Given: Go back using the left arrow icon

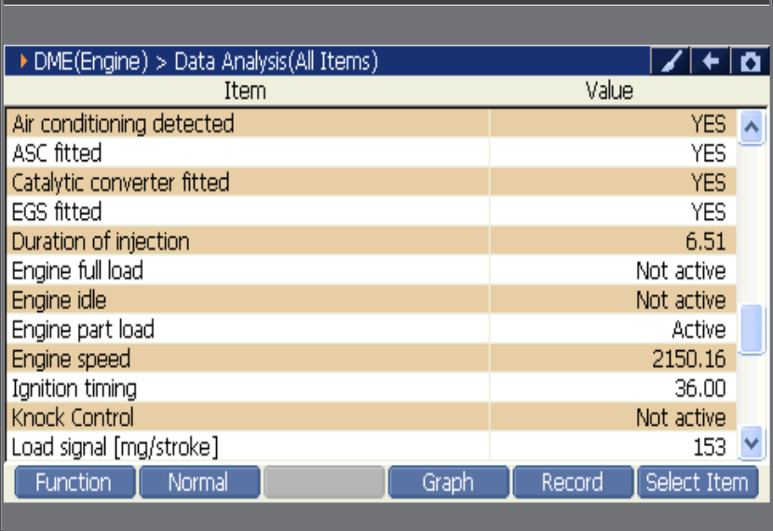Looking at the screenshot, I should coord(711,61).
